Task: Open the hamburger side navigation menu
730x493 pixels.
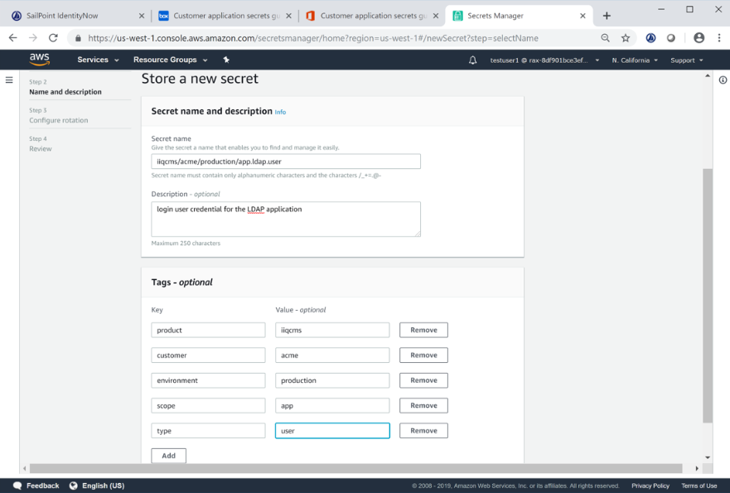Action: (9, 80)
